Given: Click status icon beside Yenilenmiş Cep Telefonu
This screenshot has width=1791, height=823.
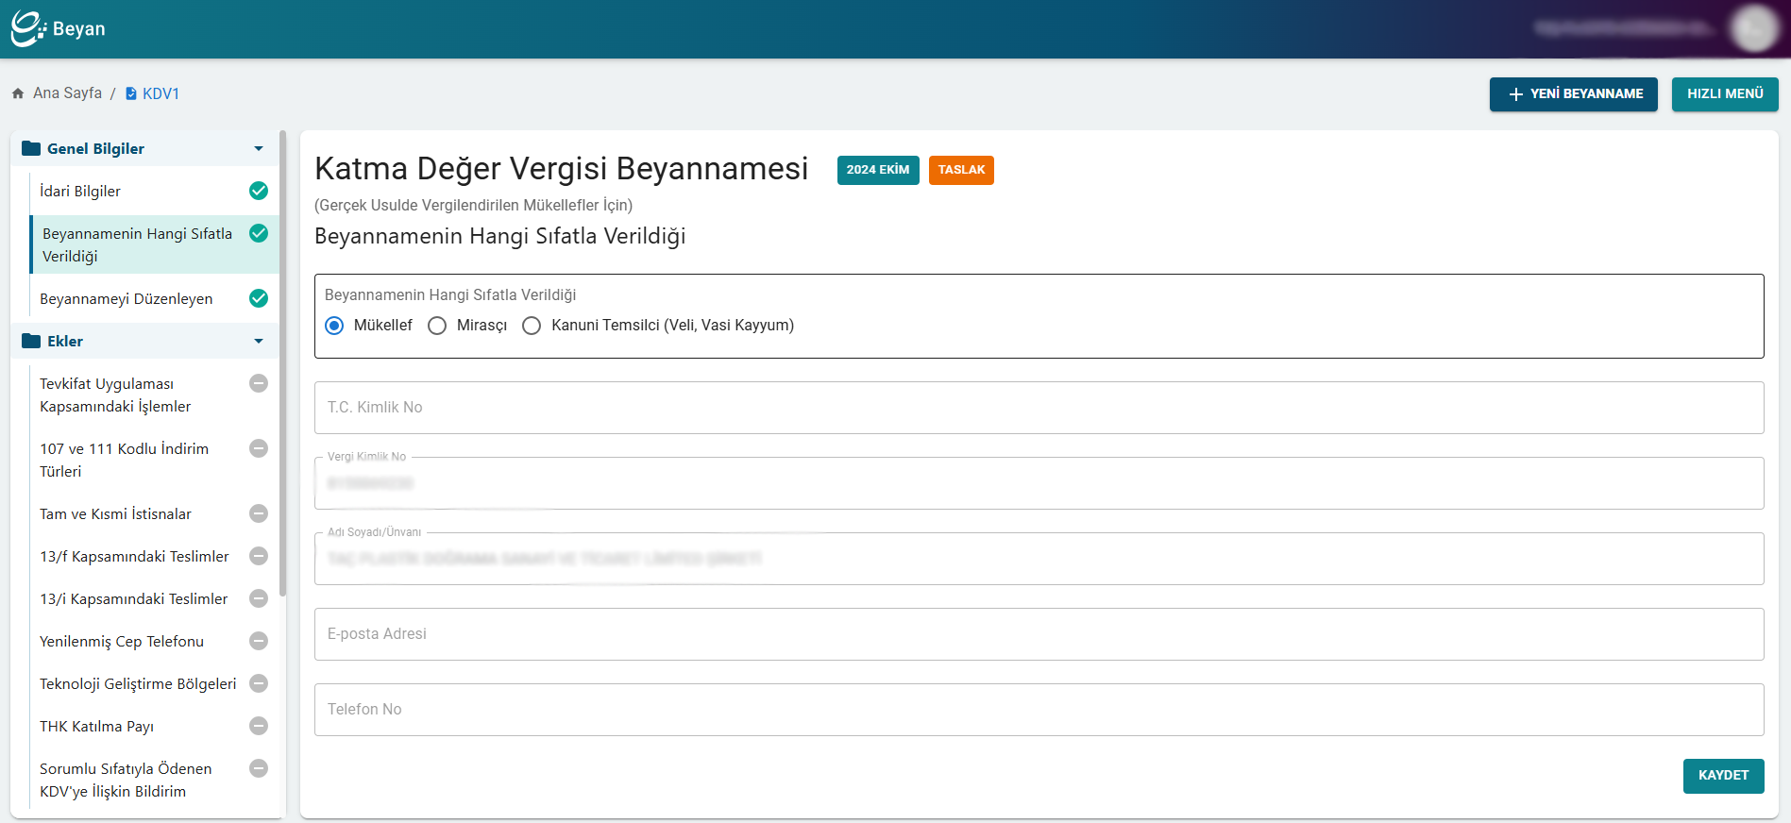Looking at the screenshot, I should 259,641.
